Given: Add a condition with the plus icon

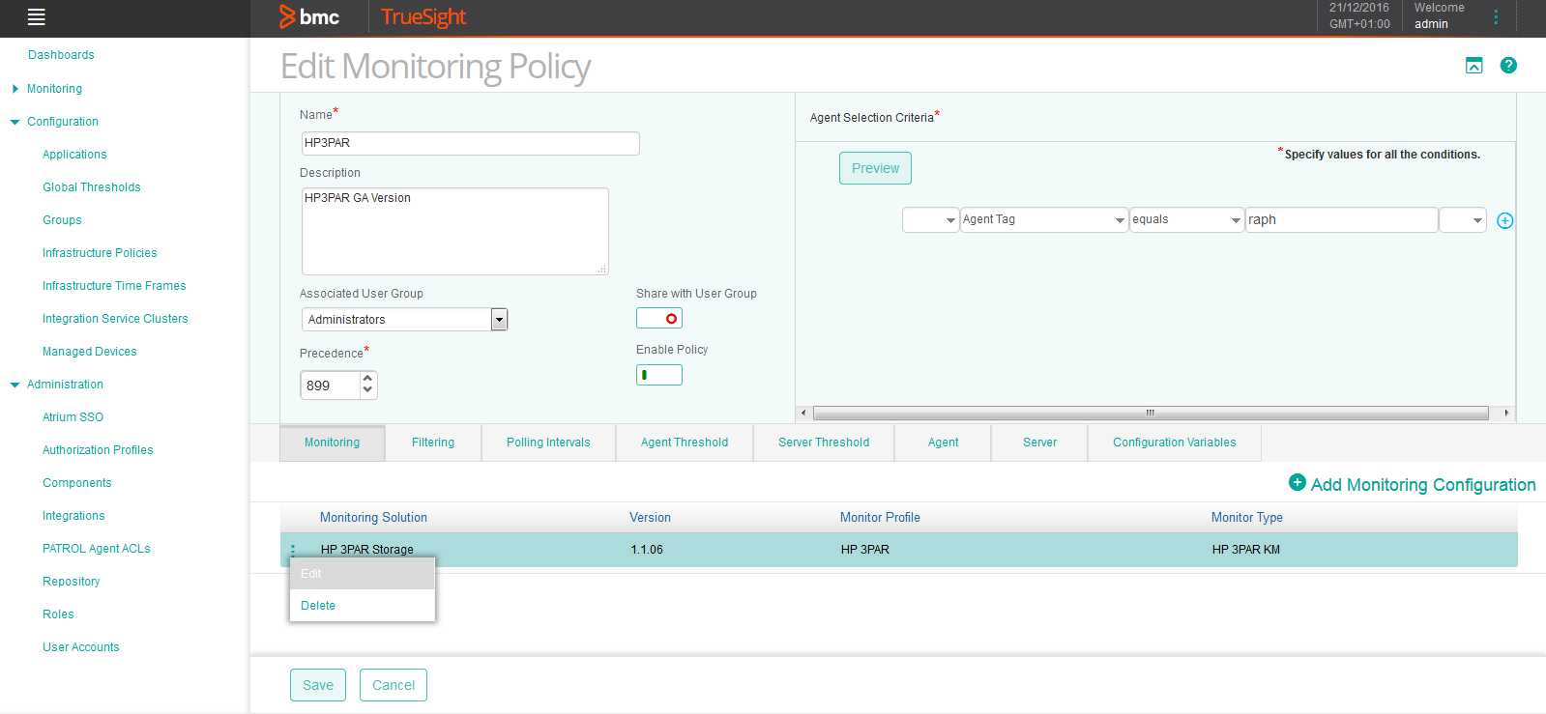Looking at the screenshot, I should point(1504,220).
